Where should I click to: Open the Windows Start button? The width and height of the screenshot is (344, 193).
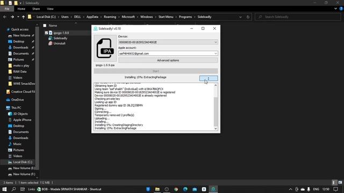pos(4,189)
